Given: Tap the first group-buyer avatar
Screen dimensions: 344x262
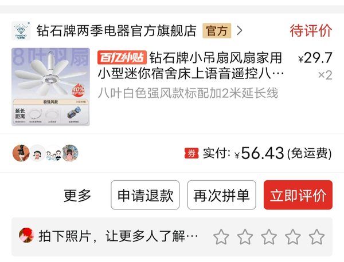Looking at the screenshot, I should tap(21, 153).
